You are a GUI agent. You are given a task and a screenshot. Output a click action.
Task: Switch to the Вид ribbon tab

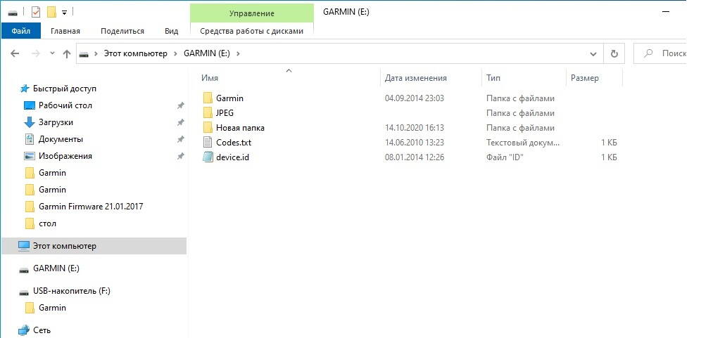click(171, 31)
